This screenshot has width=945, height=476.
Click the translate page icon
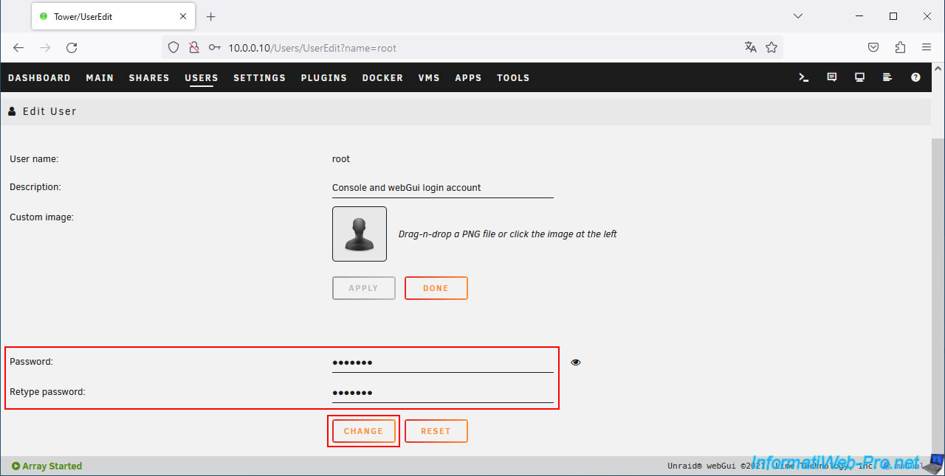(x=751, y=48)
